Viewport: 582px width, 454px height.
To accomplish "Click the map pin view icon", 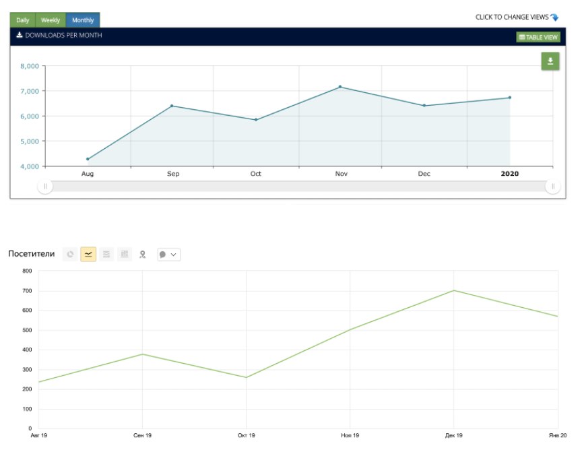I will click(x=142, y=254).
